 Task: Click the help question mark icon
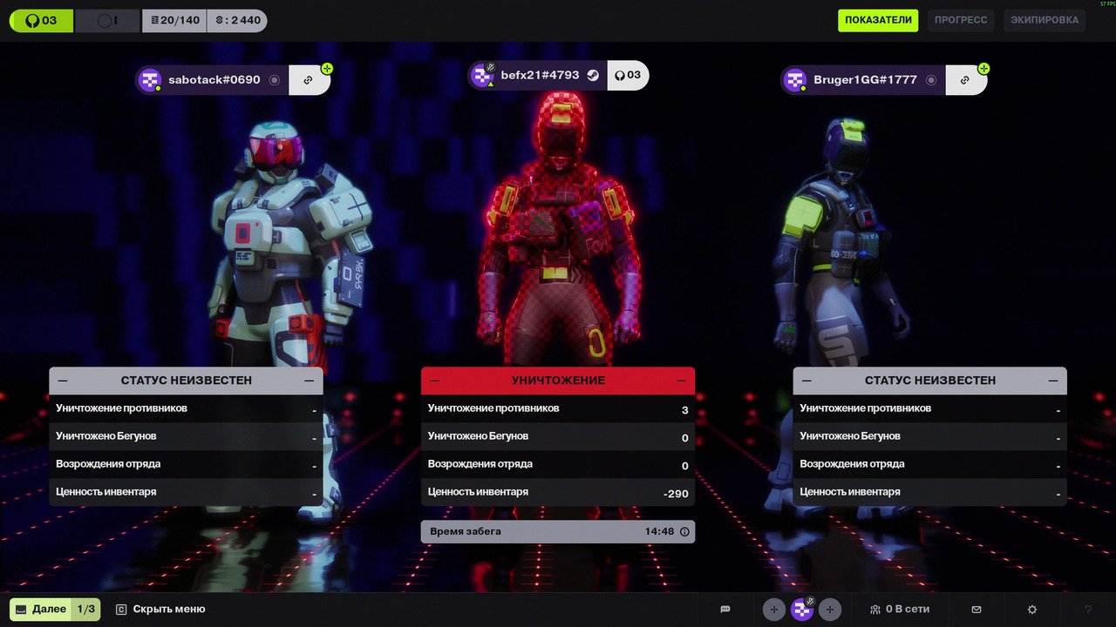[x=1087, y=610]
